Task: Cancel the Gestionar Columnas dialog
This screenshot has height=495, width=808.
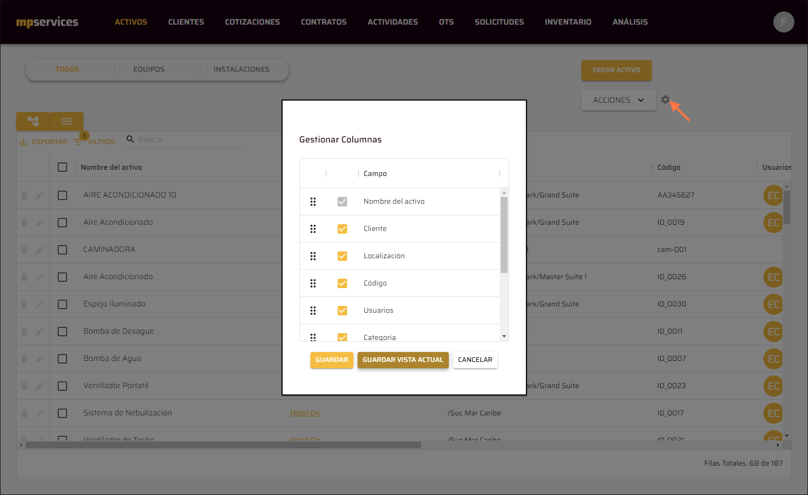Action: pos(475,360)
